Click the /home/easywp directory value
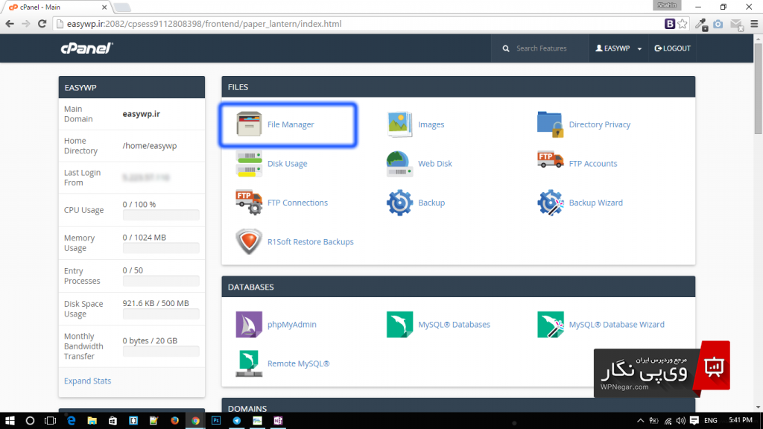This screenshot has height=429, width=763. coord(149,146)
